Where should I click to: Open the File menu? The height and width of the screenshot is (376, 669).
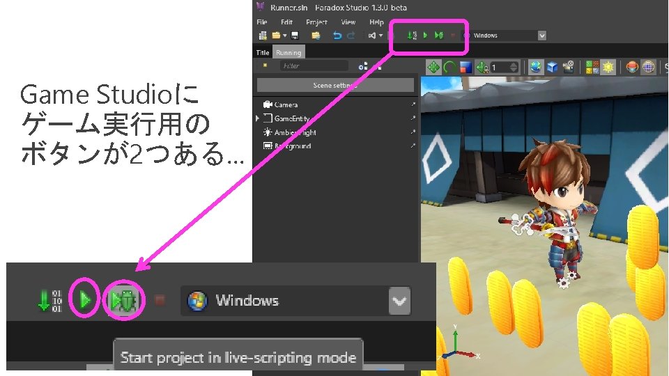coord(261,22)
